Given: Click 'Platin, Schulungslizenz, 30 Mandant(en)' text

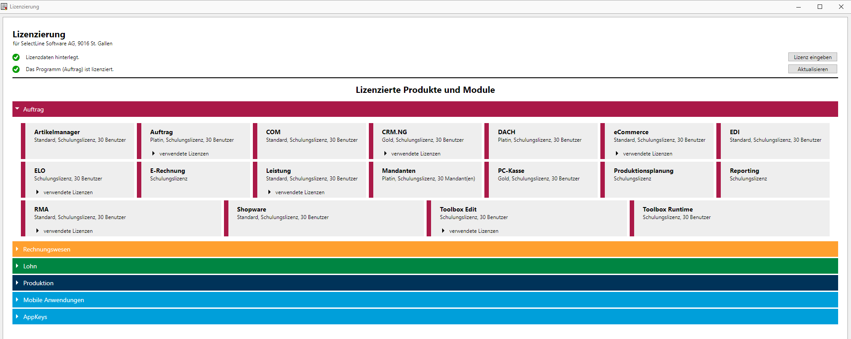Looking at the screenshot, I should [428, 179].
